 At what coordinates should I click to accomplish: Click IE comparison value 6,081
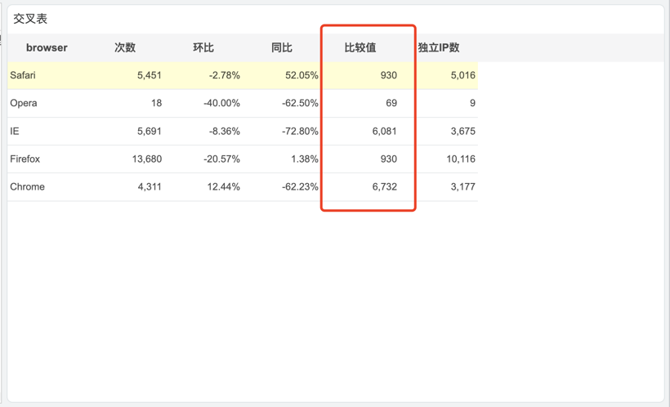385,132
